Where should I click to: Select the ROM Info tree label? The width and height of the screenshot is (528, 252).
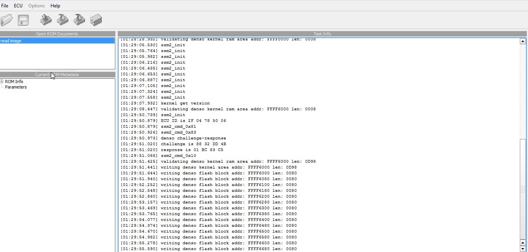(14, 82)
